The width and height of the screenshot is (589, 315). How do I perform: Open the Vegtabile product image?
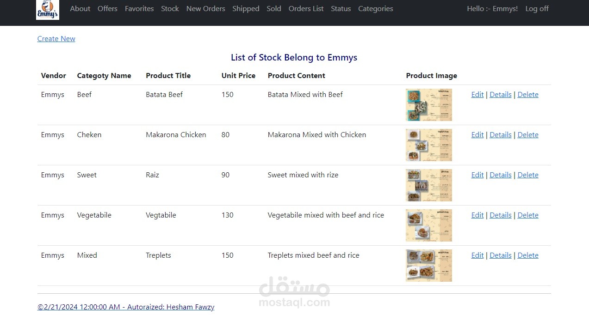point(428,225)
